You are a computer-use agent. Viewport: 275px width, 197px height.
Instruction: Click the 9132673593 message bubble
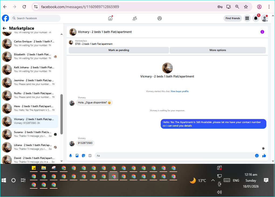[x=85, y=143]
